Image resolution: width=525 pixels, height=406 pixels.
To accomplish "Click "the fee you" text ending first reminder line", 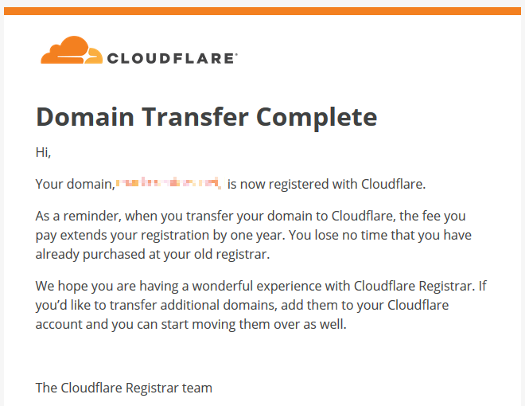I will tap(432, 216).
